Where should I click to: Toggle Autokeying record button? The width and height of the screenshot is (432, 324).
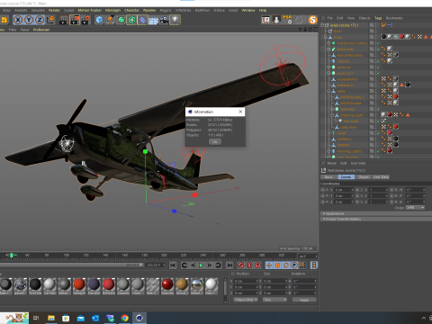[x=249, y=265]
